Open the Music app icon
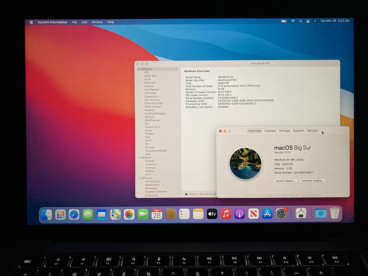The height and width of the screenshot is (276, 368). pos(226,214)
